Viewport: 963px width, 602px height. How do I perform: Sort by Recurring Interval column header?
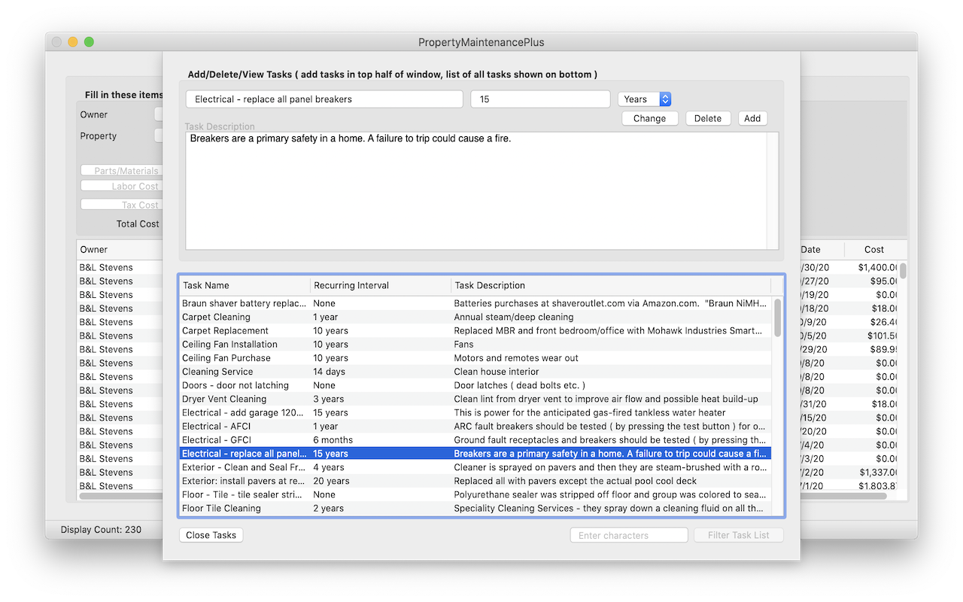pyautogui.click(x=380, y=285)
